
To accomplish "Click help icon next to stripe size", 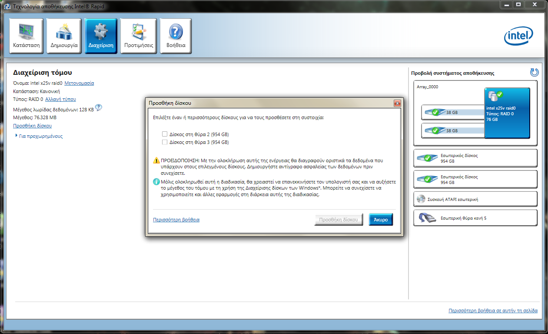I will coord(99,108).
